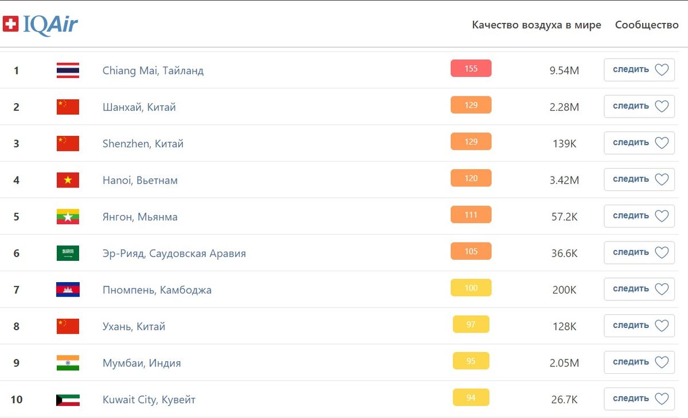Toggle follow heart for Шанхай
Image resolution: width=688 pixels, height=418 pixels.
(662, 107)
